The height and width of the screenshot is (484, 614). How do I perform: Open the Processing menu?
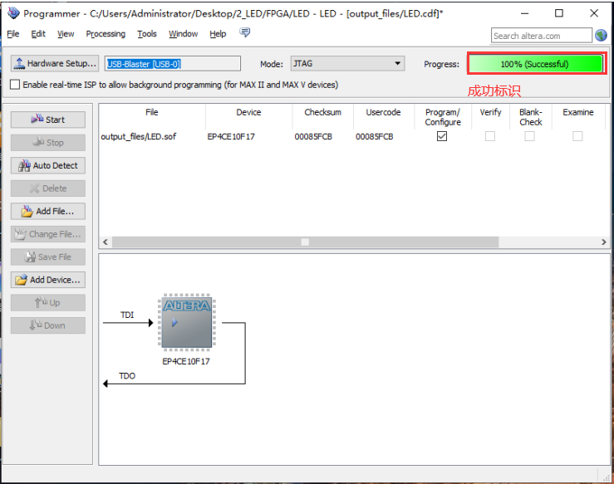106,34
